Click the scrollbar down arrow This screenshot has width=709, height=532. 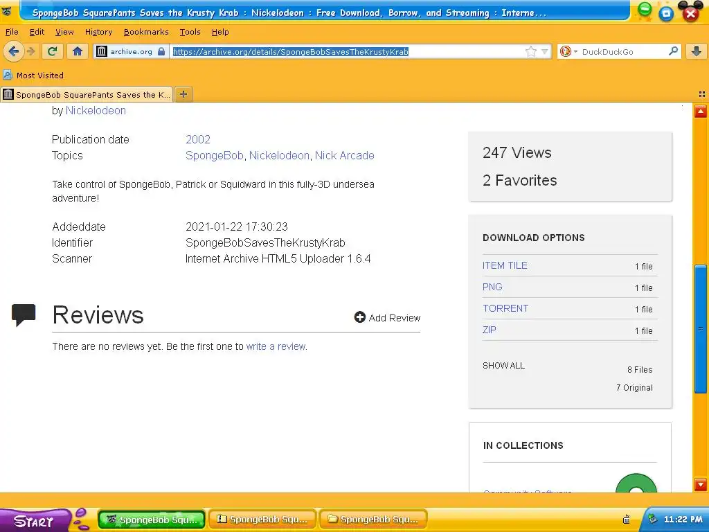[701, 484]
